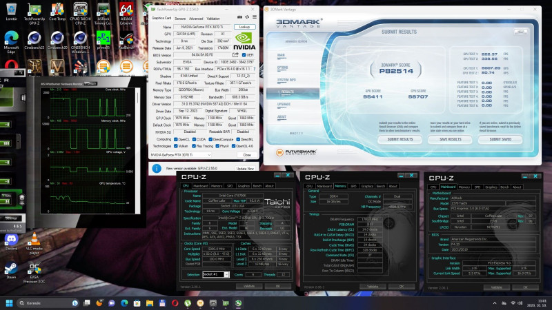Open the EVGA Precision XOC desktop shortcut
The height and width of the screenshot is (310, 552).
click(x=34, y=273)
